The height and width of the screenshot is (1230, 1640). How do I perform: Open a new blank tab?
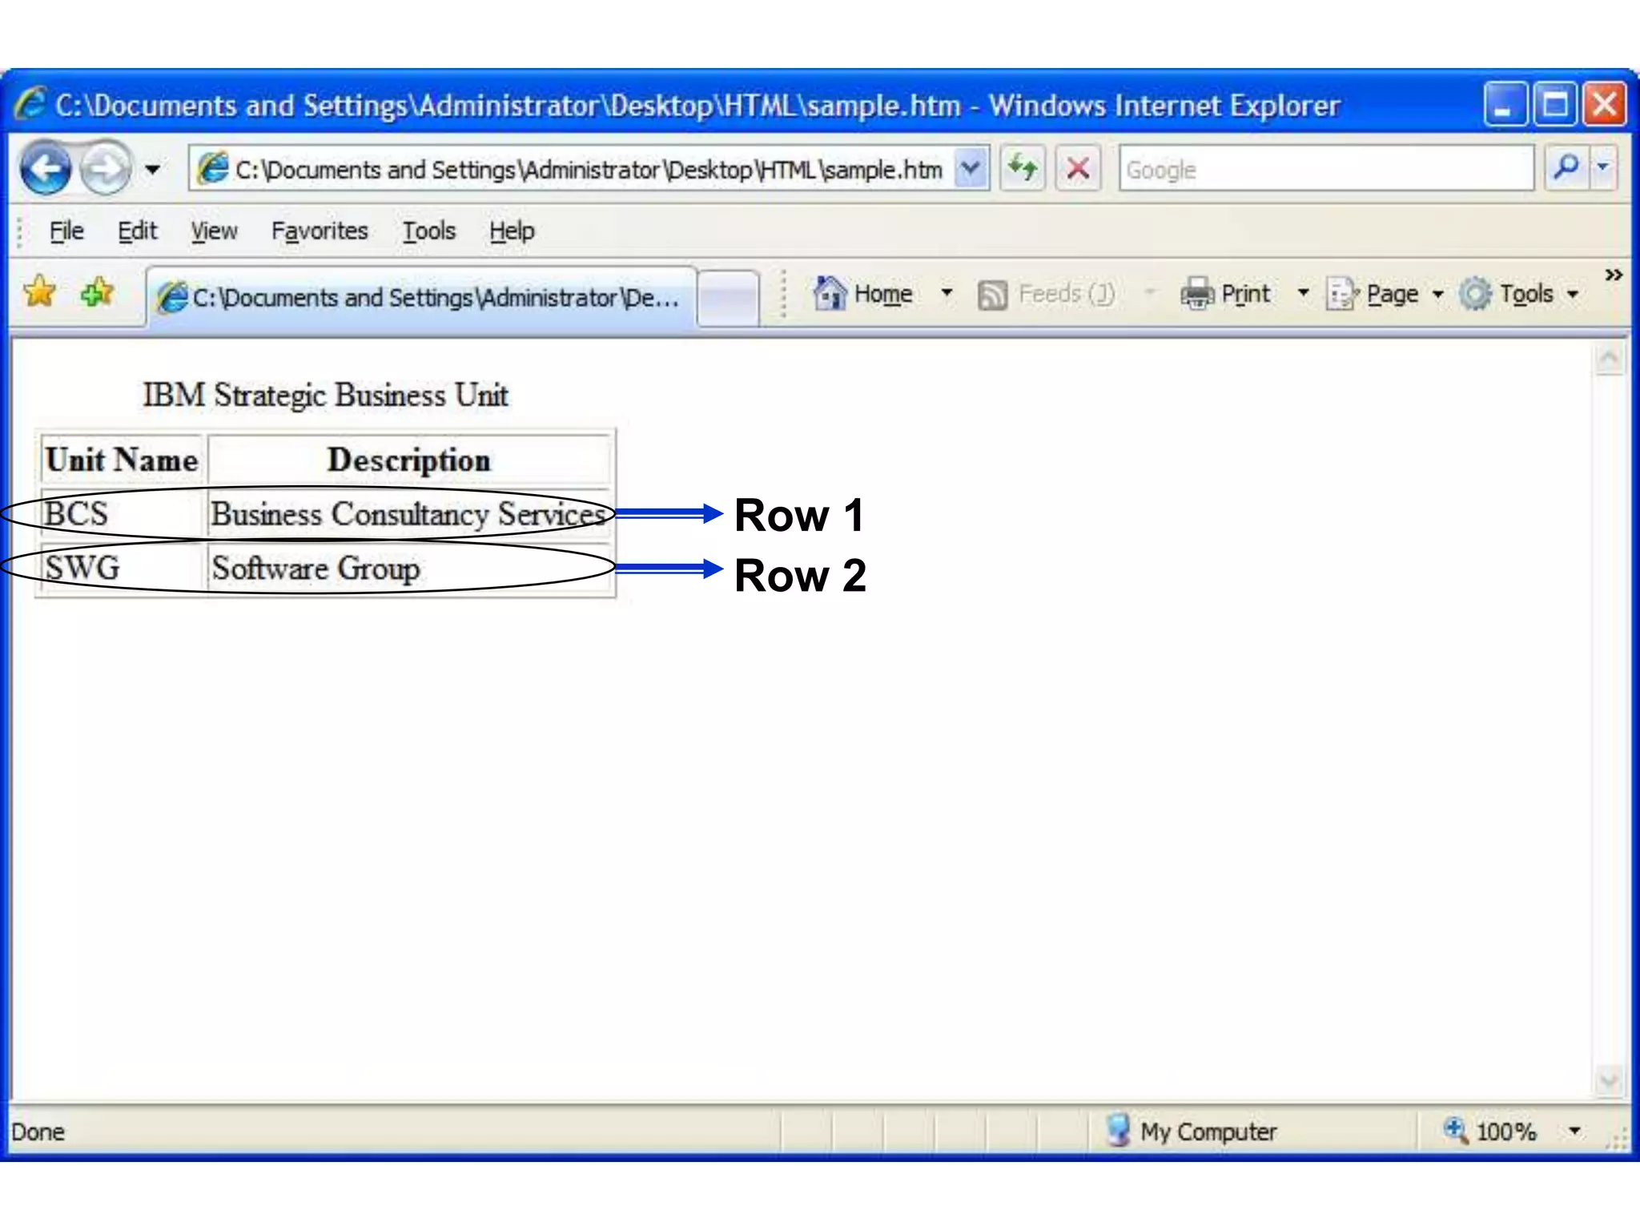tap(727, 297)
